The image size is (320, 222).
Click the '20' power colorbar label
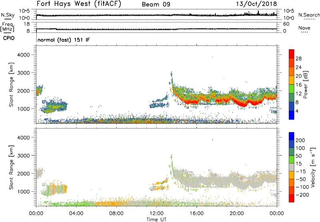pos(298,76)
